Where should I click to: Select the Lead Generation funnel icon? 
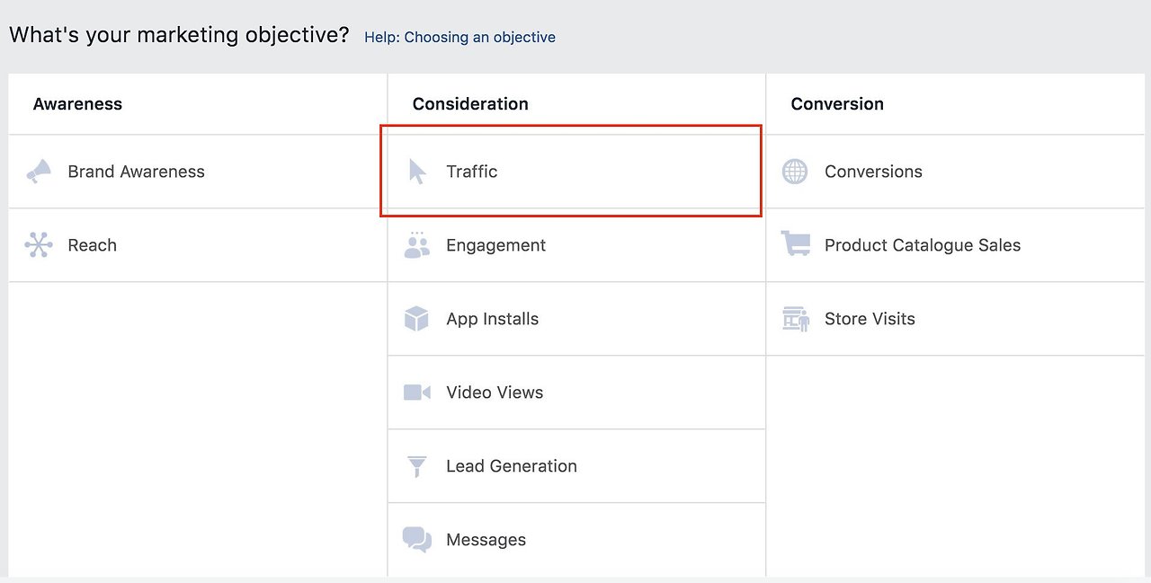[416, 465]
